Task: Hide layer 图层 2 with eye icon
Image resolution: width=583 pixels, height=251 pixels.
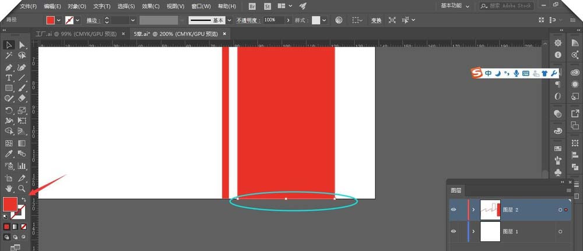Action: pos(454,210)
